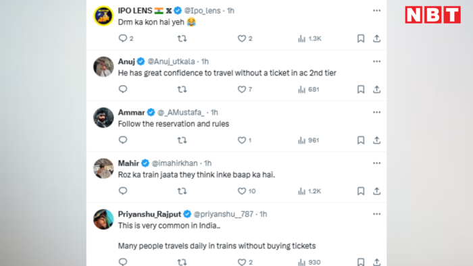
Task: Open @imahirkhan profile handle
Action: pyautogui.click(x=174, y=163)
